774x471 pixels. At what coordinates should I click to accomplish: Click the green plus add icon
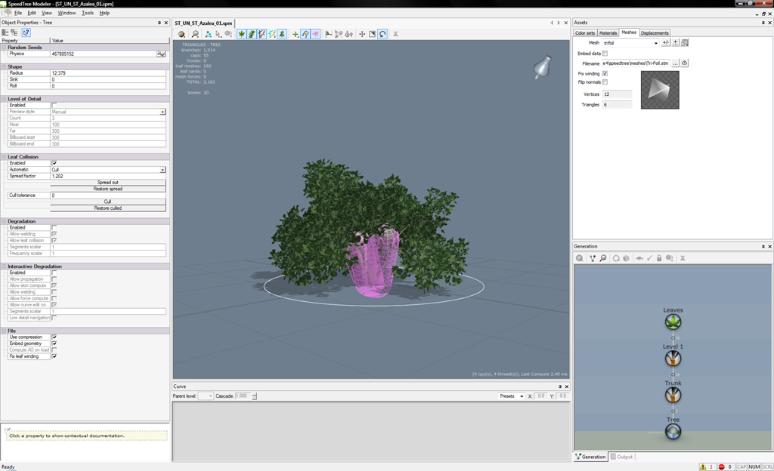click(x=296, y=34)
